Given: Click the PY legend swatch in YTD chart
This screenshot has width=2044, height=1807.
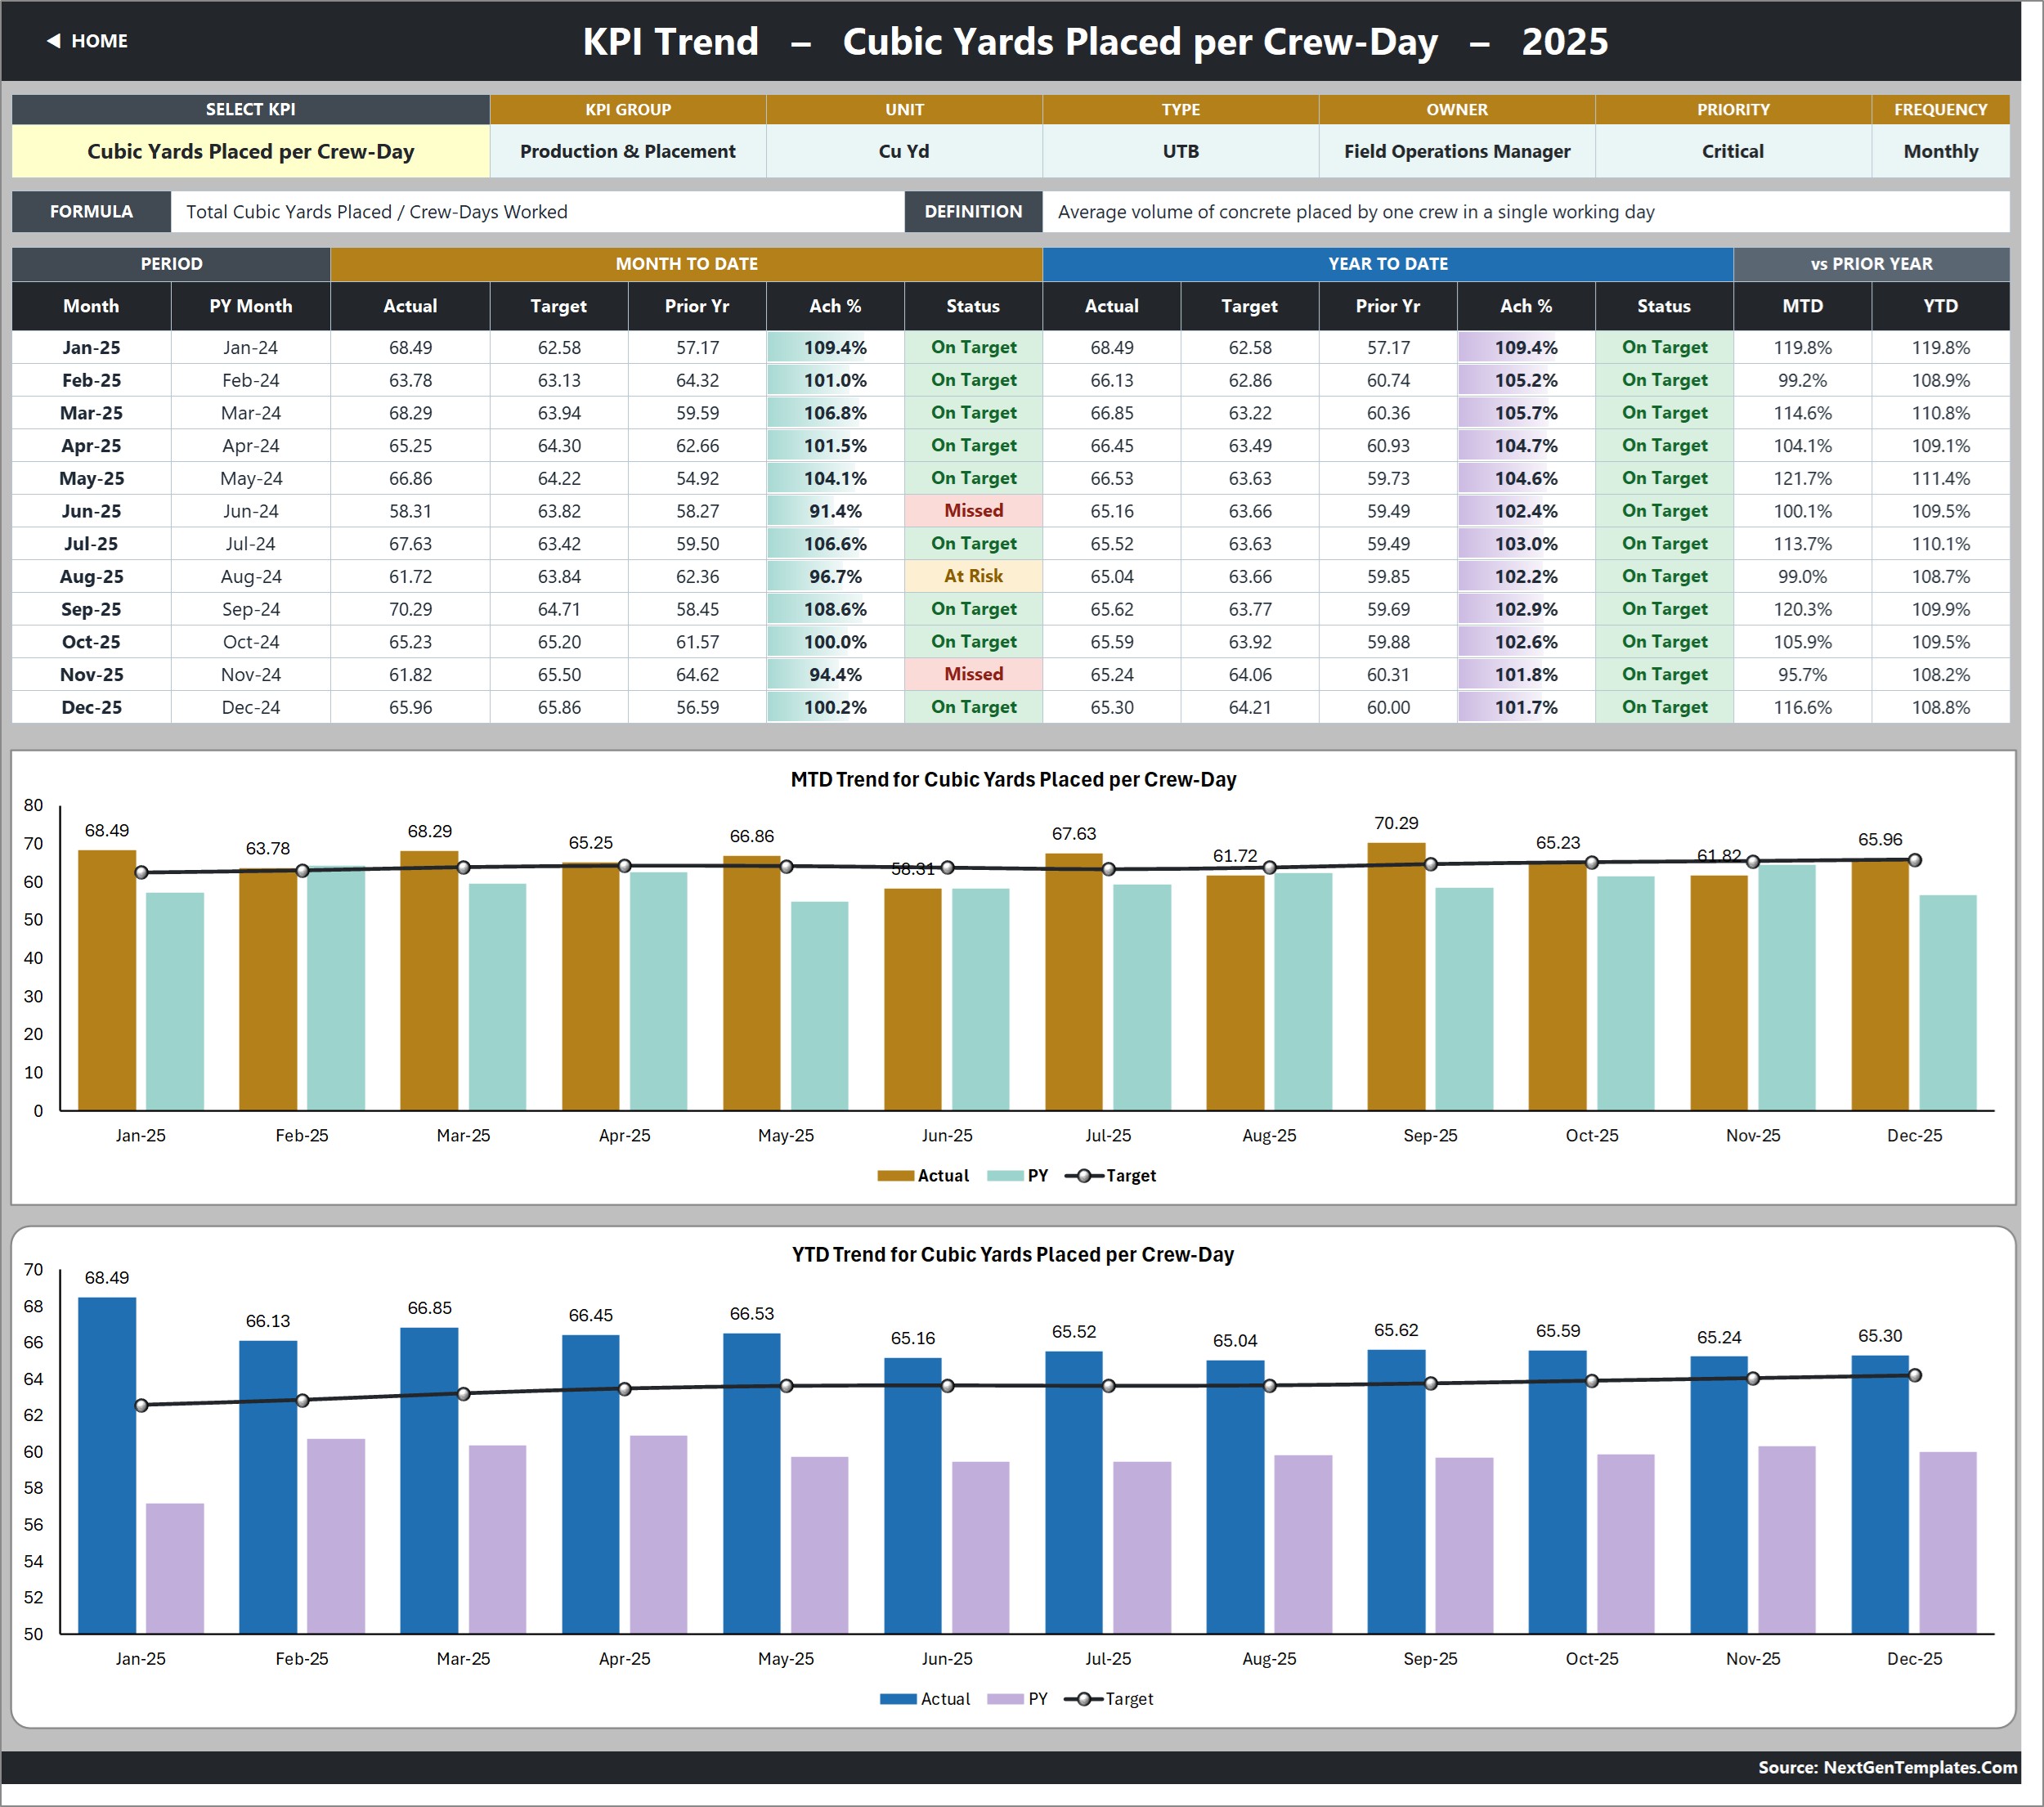Looking at the screenshot, I should (x=1005, y=1699).
